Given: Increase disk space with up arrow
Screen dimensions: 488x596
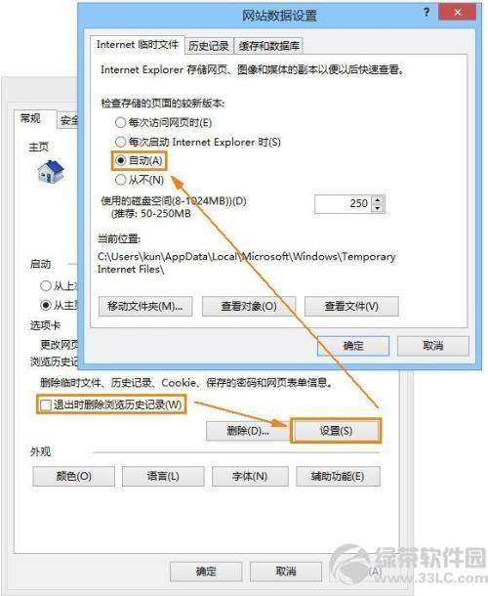Looking at the screenshot, I should click(377, 200).
